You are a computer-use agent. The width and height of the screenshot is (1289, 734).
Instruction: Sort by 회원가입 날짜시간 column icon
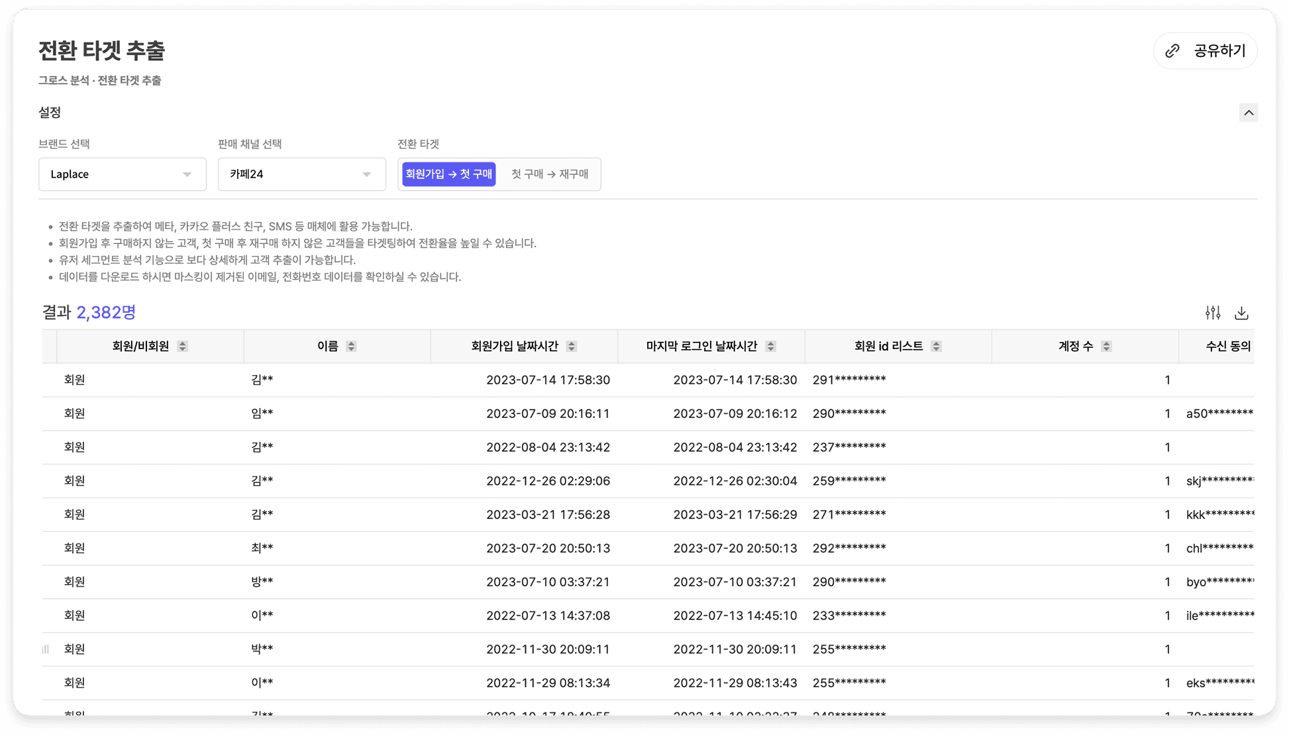point(571,346)
